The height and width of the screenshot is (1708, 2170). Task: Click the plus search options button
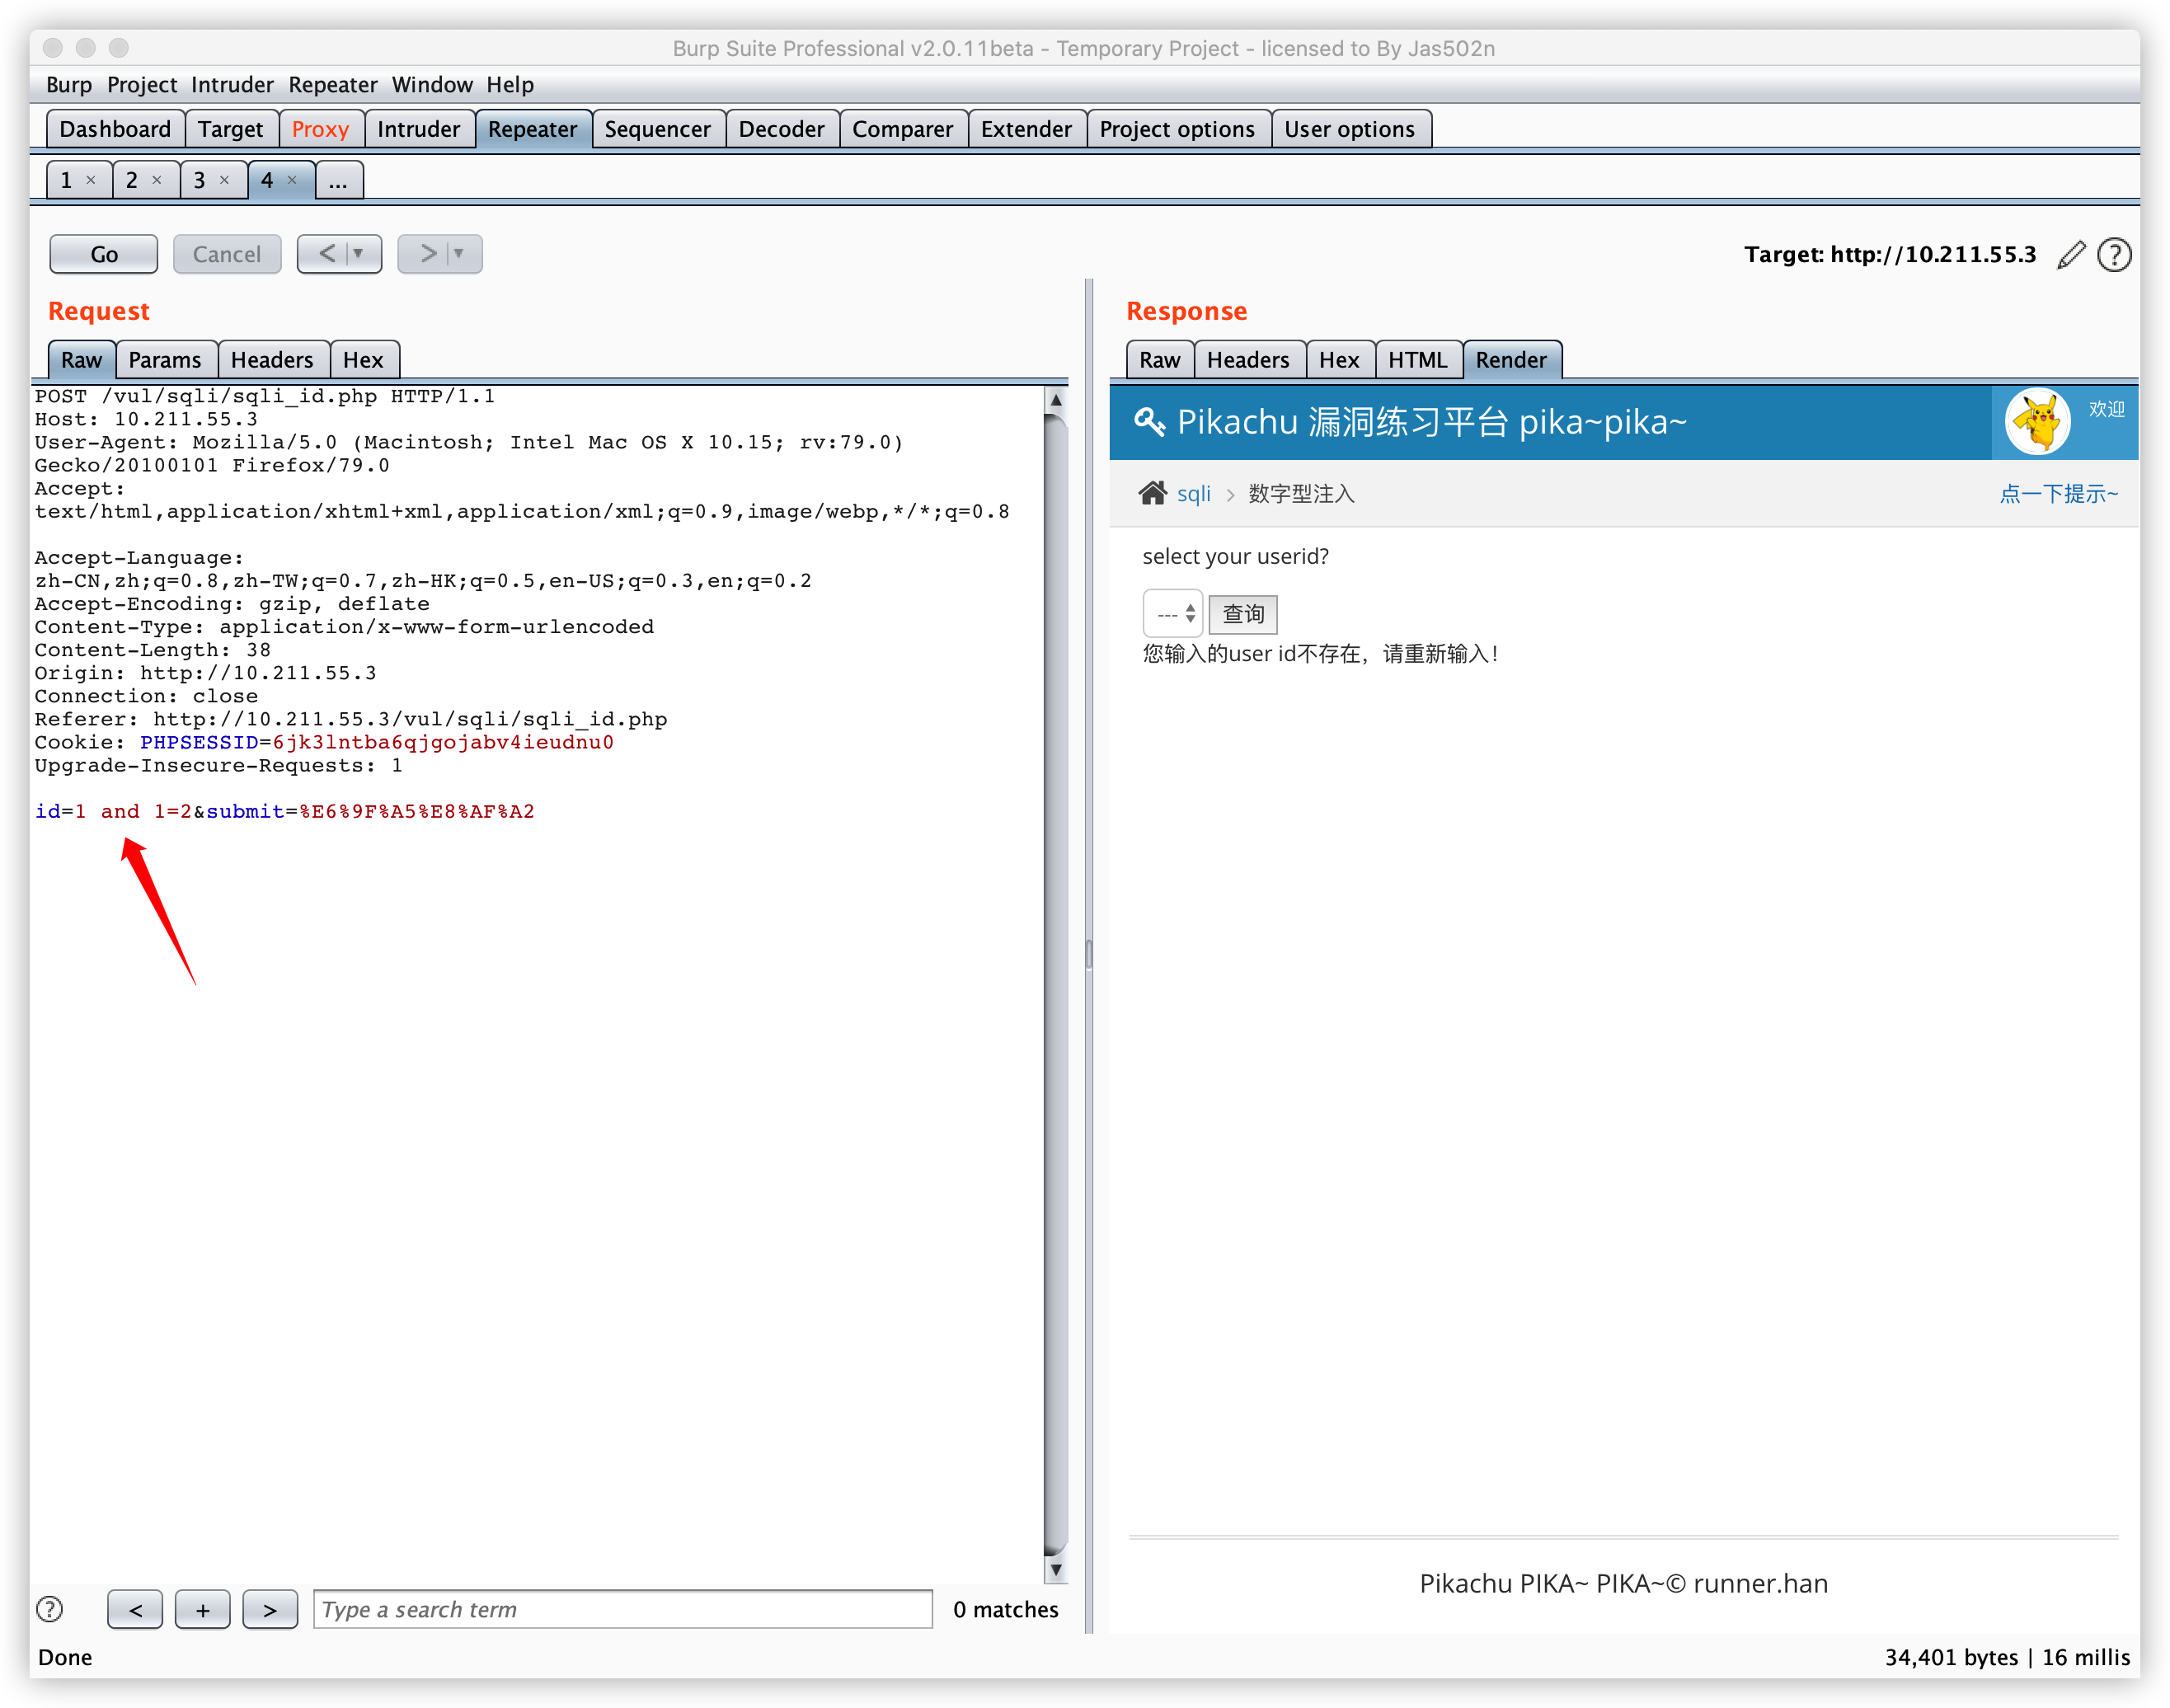pos(203,1609)
